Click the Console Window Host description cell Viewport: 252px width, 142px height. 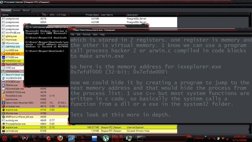point(138,131)
